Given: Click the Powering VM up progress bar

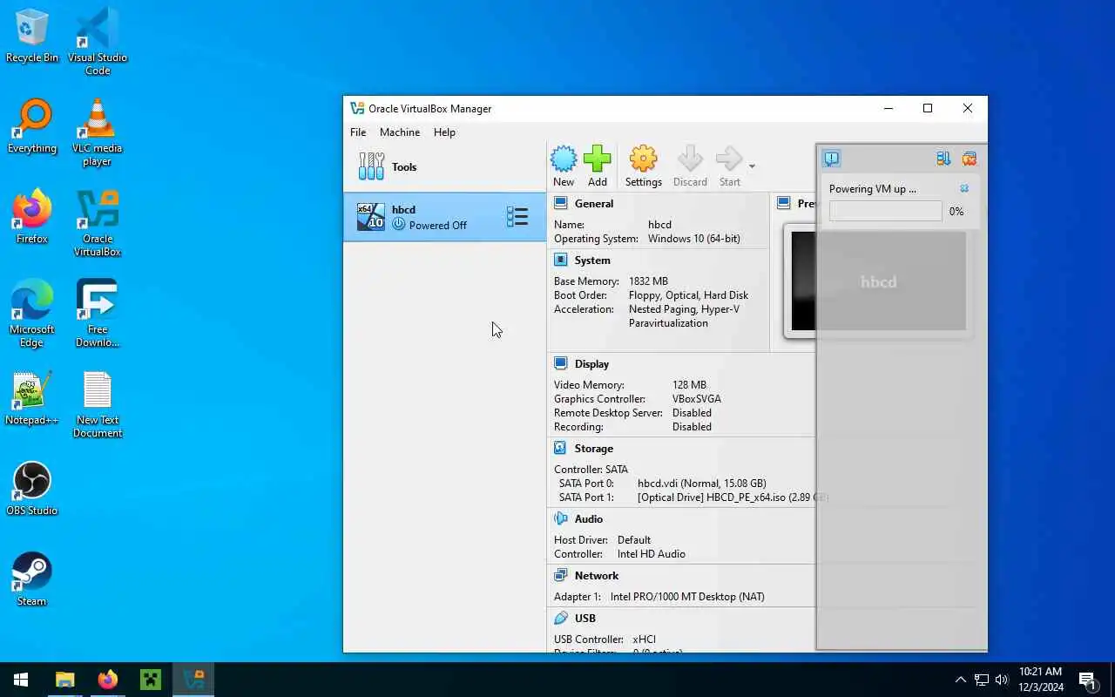Looking at the screenshot, I should click(885, 211).
